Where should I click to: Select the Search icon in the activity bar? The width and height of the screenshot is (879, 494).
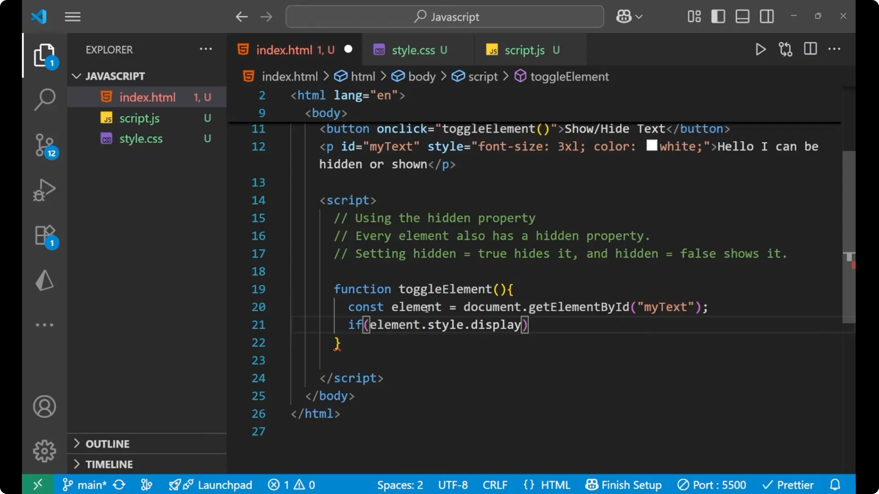44,99
